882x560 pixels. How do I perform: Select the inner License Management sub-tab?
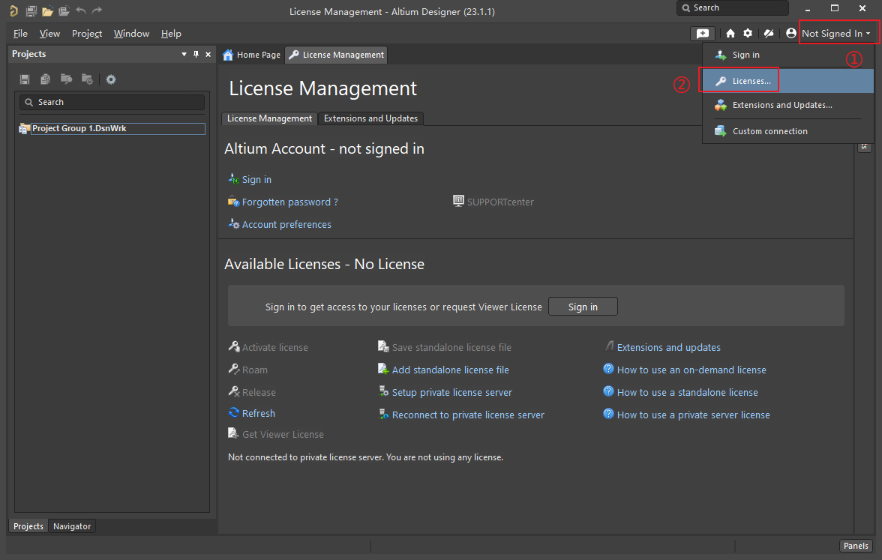(269, 118)
